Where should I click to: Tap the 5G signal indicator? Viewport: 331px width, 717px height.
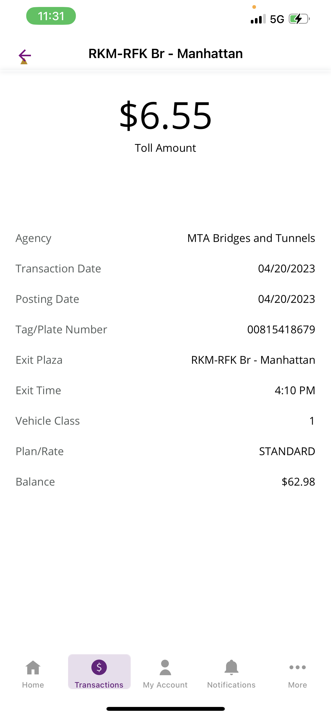(x=277, y=19)
